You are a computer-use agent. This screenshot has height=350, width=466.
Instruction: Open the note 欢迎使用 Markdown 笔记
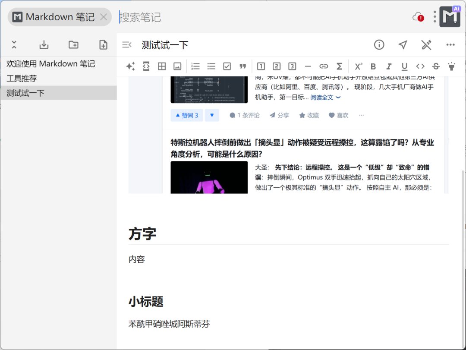pyautogui.click(x=58, y=63)
